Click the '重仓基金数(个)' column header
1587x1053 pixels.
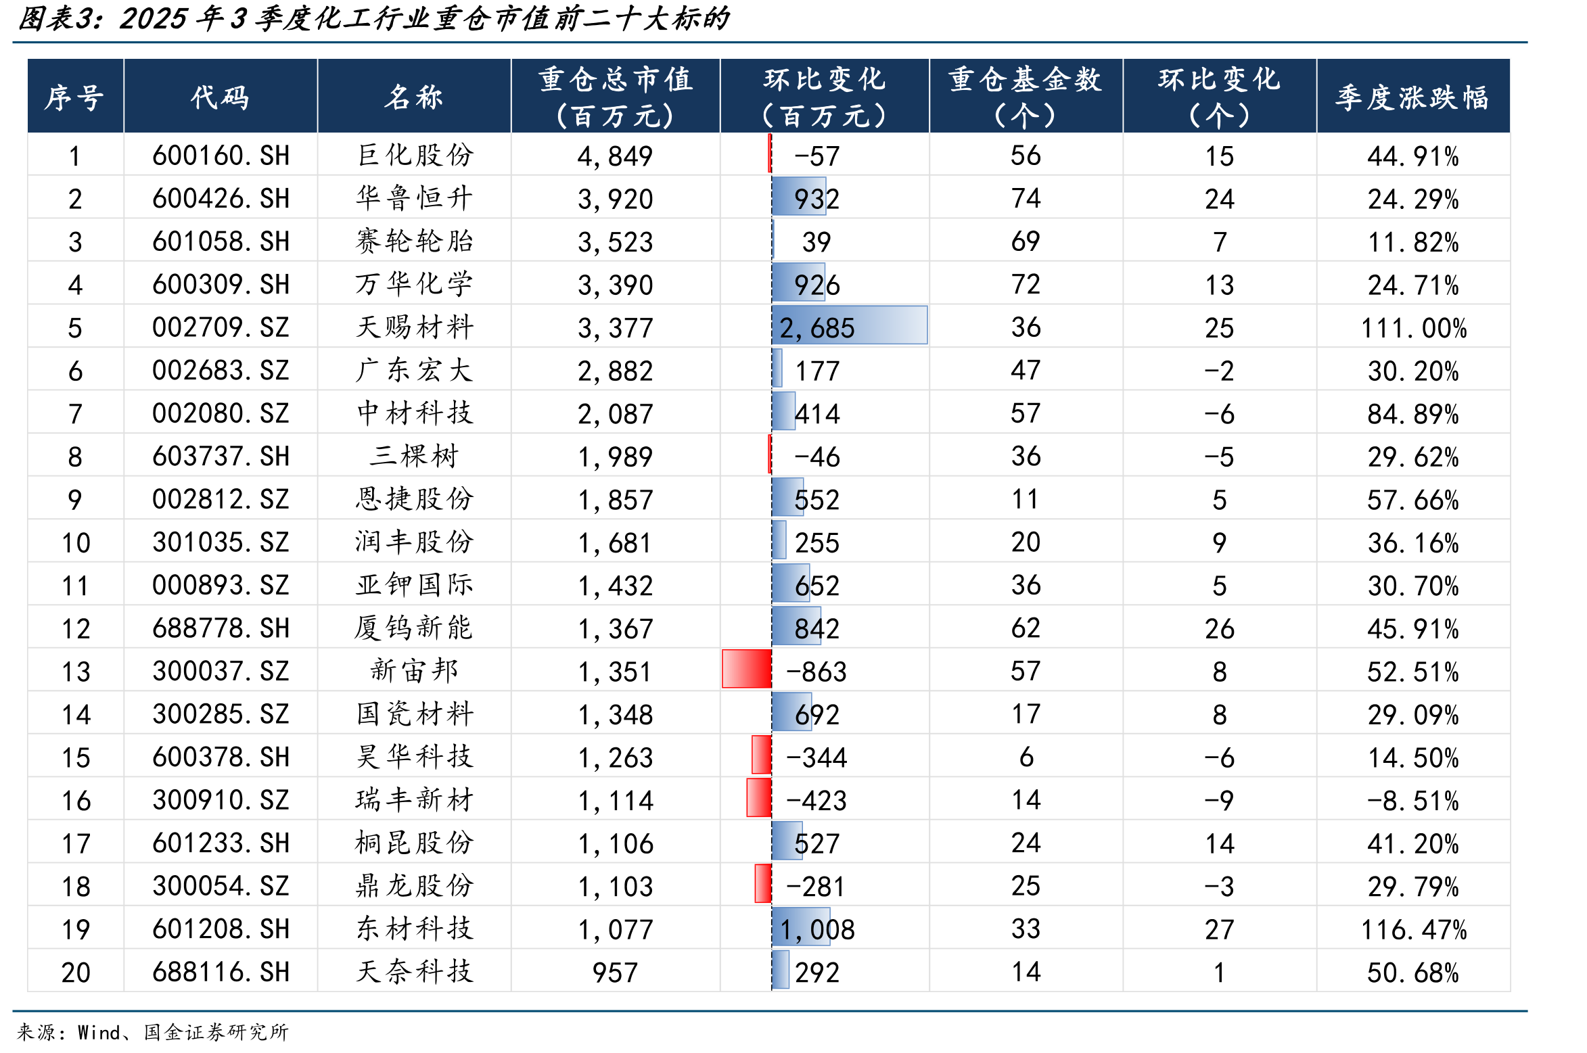[x=1026, y=97]
